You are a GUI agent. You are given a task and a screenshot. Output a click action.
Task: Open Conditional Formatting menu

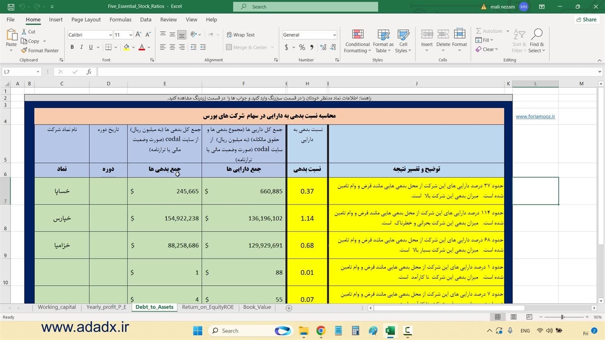point(357,42)
